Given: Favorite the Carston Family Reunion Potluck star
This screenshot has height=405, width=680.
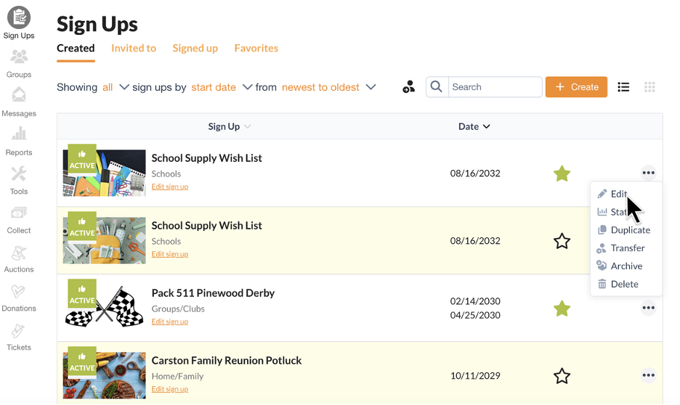Looking at the screenshot, I should pyautogui.click(x=562, y=375).
